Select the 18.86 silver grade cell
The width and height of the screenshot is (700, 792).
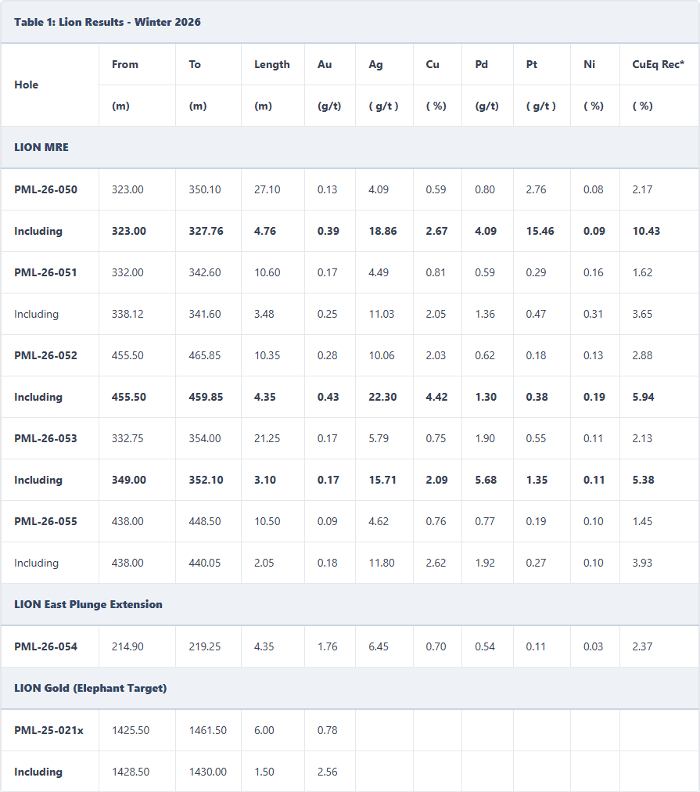[382, 231]
